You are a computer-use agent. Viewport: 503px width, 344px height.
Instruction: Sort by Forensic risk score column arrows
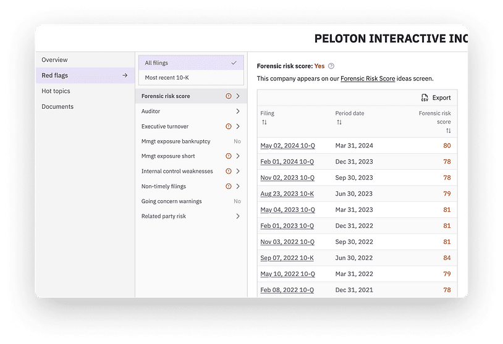(x=448, y=131)
